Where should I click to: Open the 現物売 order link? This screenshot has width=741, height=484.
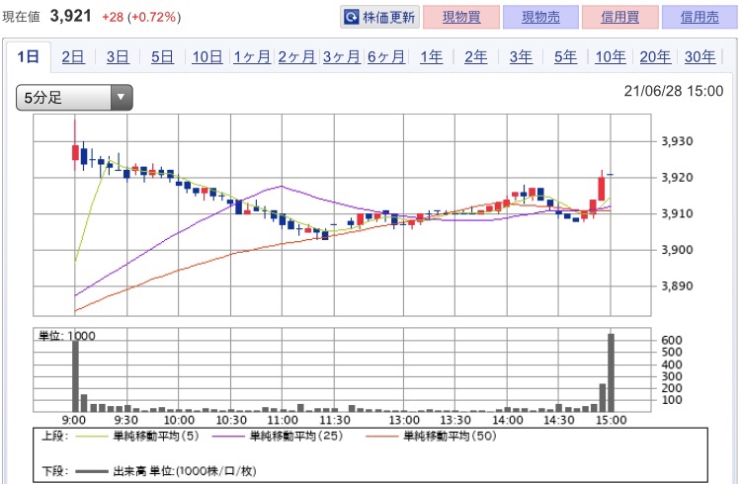pos(540,18)
